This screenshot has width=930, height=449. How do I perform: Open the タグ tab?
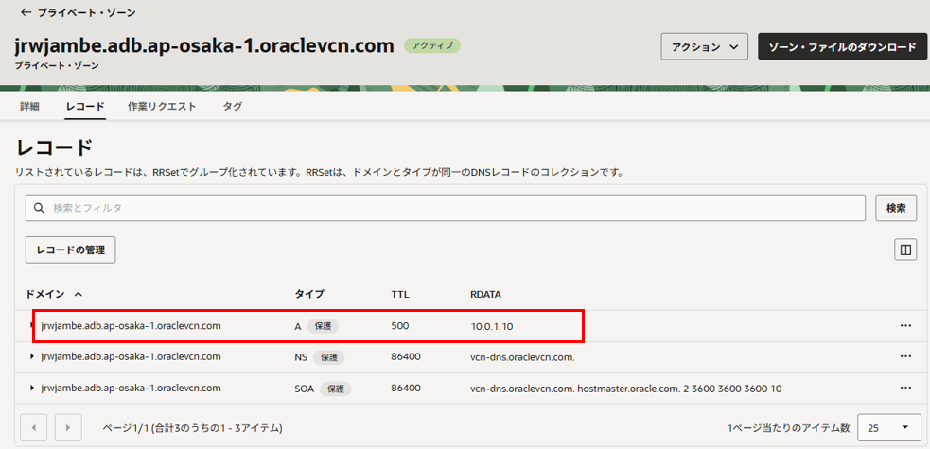point(232,107)
